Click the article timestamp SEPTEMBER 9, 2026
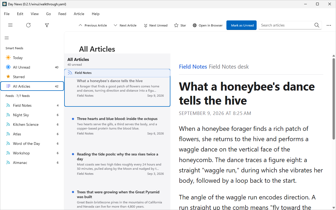Screen dimensions: 336x210 point(215,113)
